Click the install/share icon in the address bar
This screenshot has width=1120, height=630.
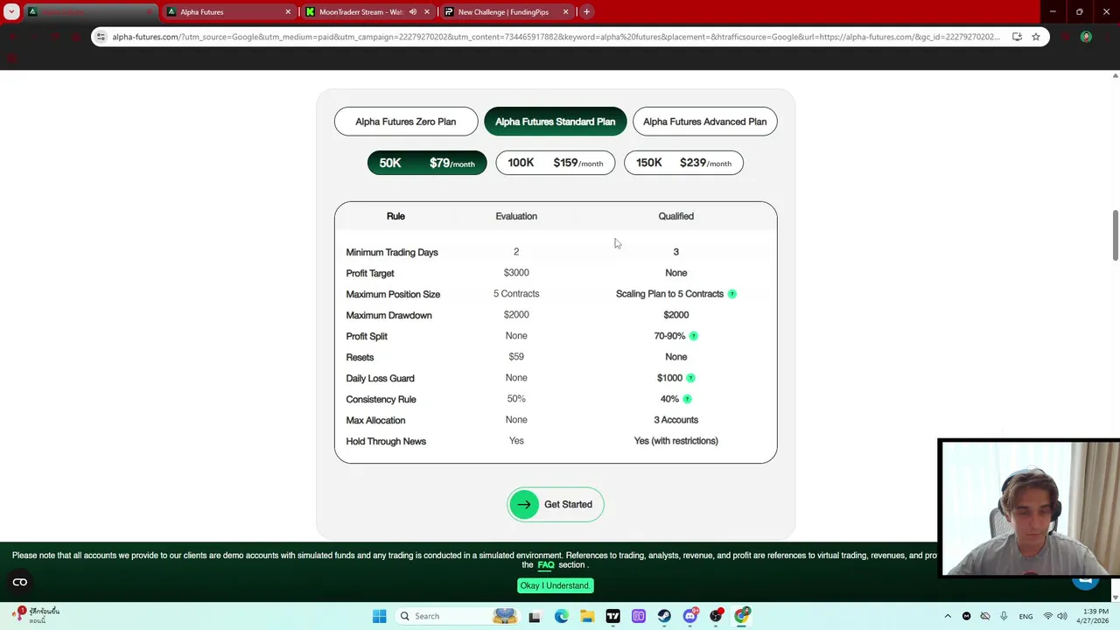coord(1017,37)
